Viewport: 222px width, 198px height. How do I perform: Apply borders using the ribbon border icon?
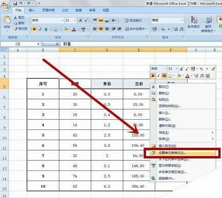tap(56, 29)
